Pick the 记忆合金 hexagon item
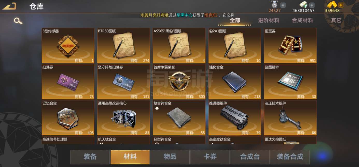Image resolution: width=359 pixels, height=167 pixels. pos(68,118)
